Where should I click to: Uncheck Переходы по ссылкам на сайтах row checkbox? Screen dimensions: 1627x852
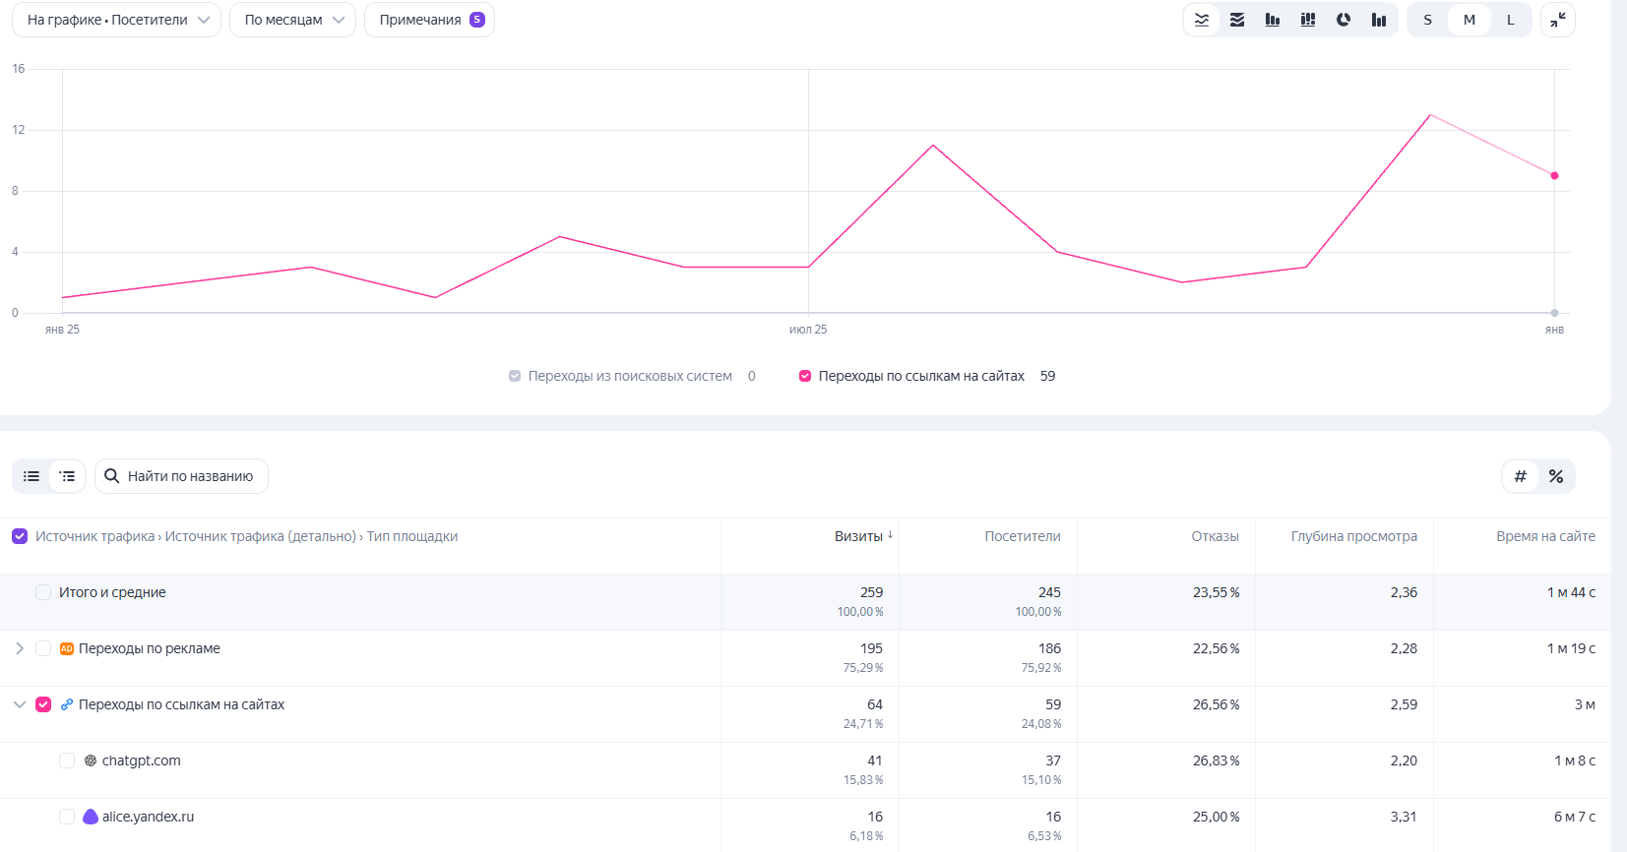(x=43, y=704)
